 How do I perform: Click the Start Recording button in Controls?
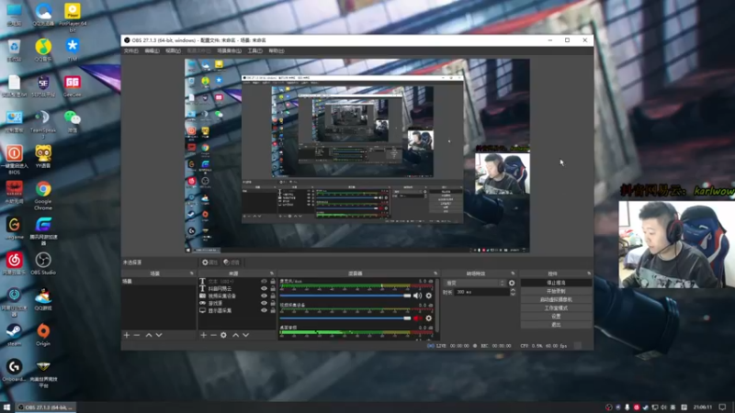pos(556,291)
